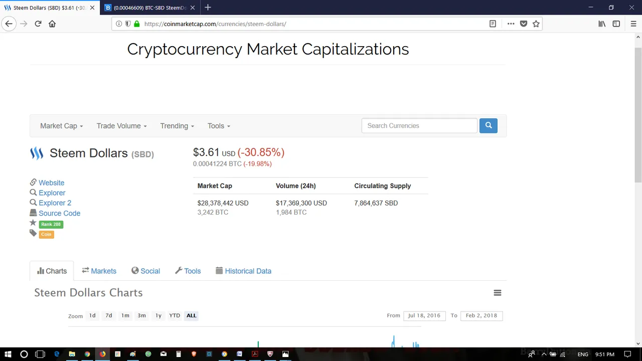
Task: Close the Steem Dollars tab
Action: tap(92, 8)
